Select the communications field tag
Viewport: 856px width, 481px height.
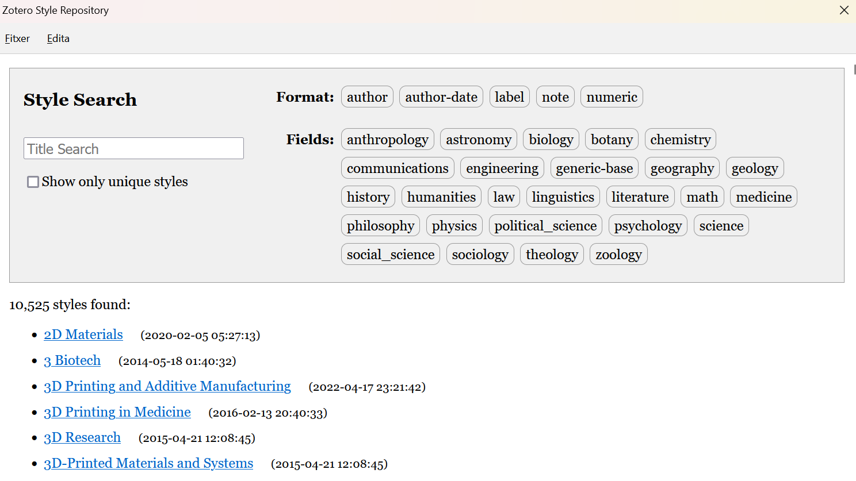[398, 168]
